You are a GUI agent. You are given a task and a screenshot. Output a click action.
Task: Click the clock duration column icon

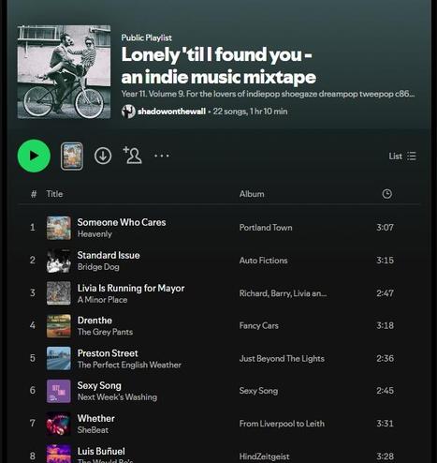pyautogui.click(x=386, y=194)
